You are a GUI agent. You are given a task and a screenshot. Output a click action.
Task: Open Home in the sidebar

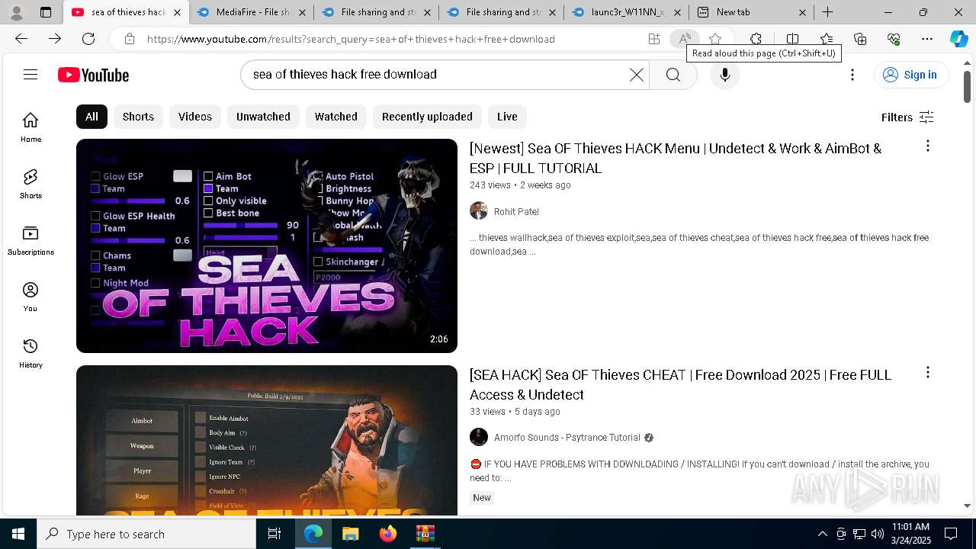30,127
